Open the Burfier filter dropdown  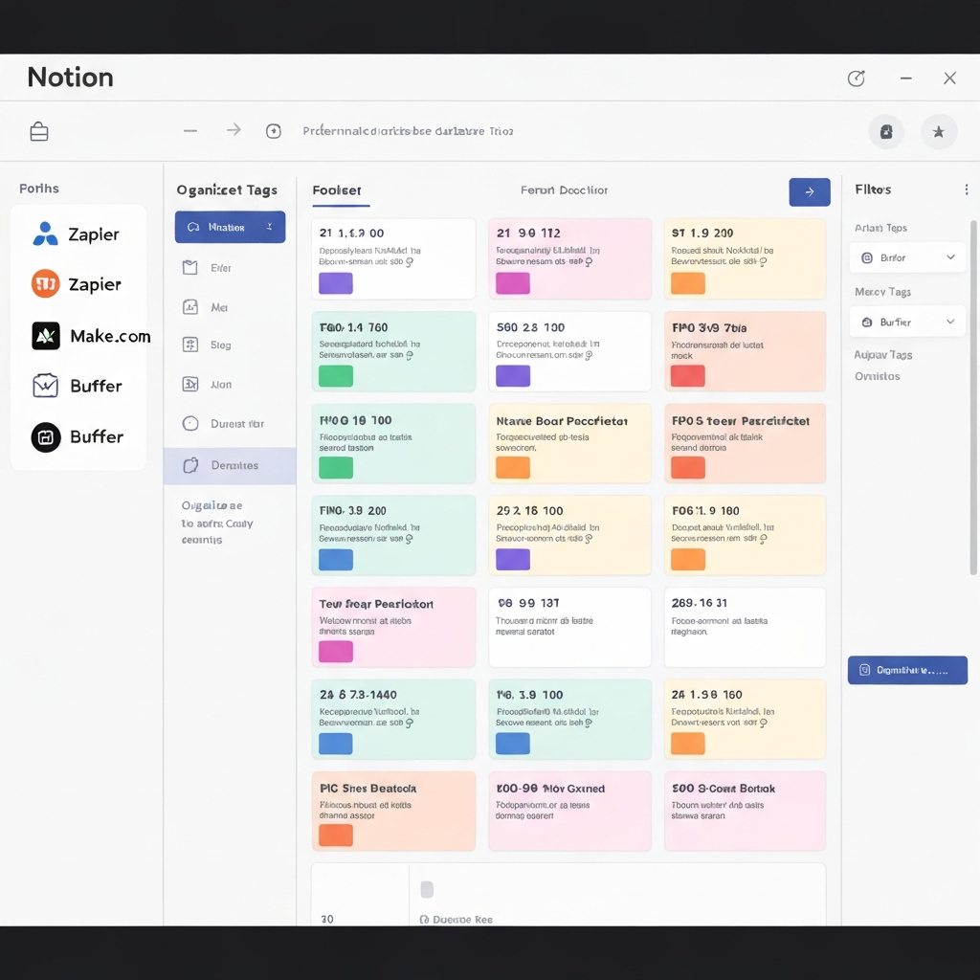pos(906,322)
